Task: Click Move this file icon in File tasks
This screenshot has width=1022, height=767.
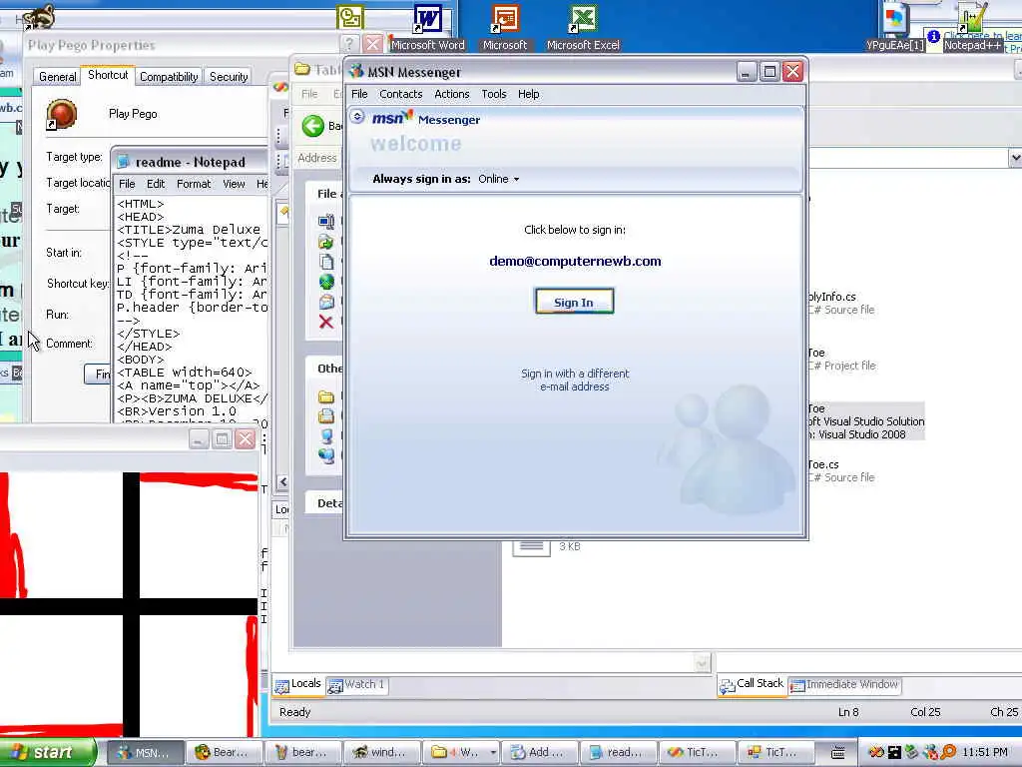Action: [326, 242]
